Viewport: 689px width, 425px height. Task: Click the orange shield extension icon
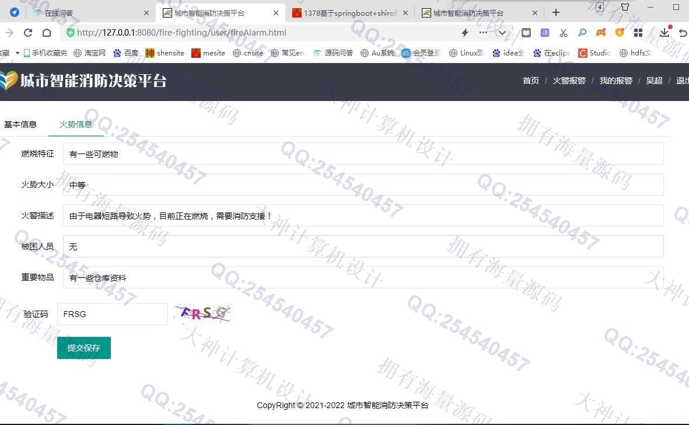620,33
